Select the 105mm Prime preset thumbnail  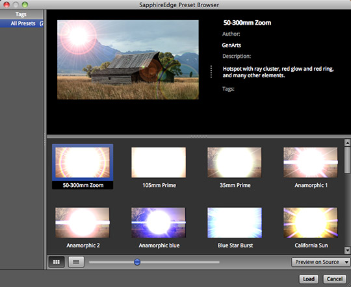click(x=159, y=162)
